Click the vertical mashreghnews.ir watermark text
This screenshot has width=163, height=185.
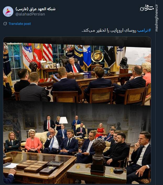(x=157, y=18)
